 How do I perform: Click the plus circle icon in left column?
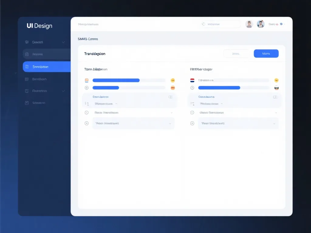tap(87, 88)
